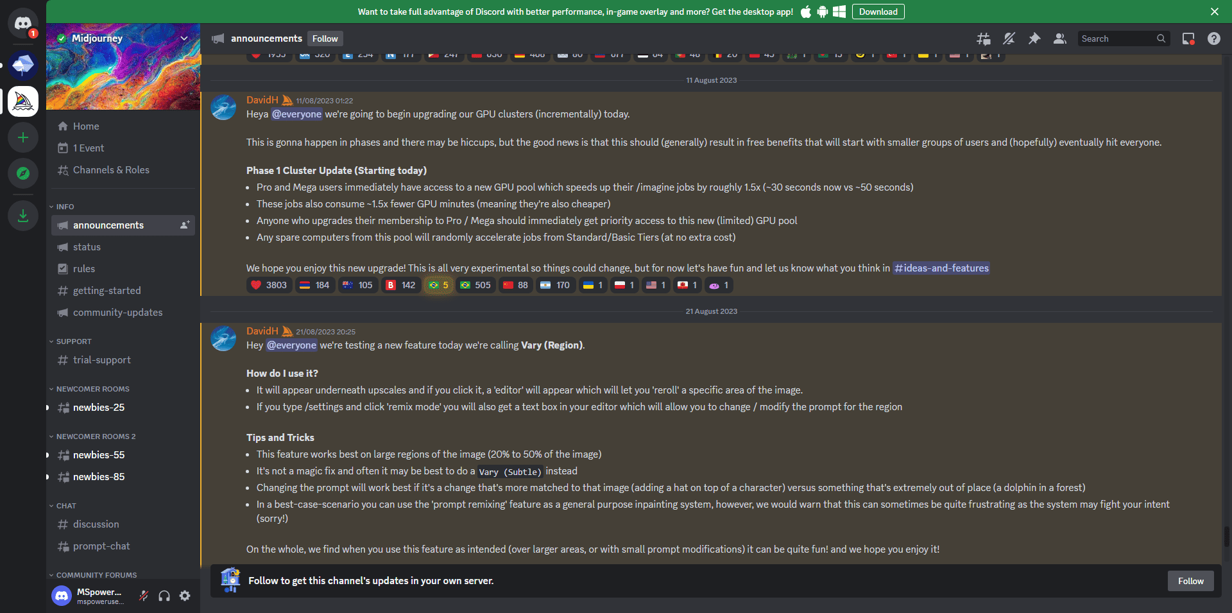Open the Help question mark icon
This screenshot has width=1232, height=613.
pos(1214,39)
